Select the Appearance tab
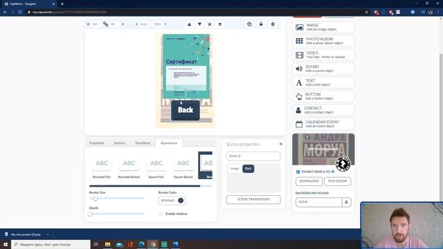 pos(169,143)
